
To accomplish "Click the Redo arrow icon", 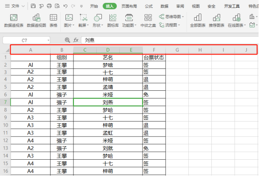I will [73, 6].
